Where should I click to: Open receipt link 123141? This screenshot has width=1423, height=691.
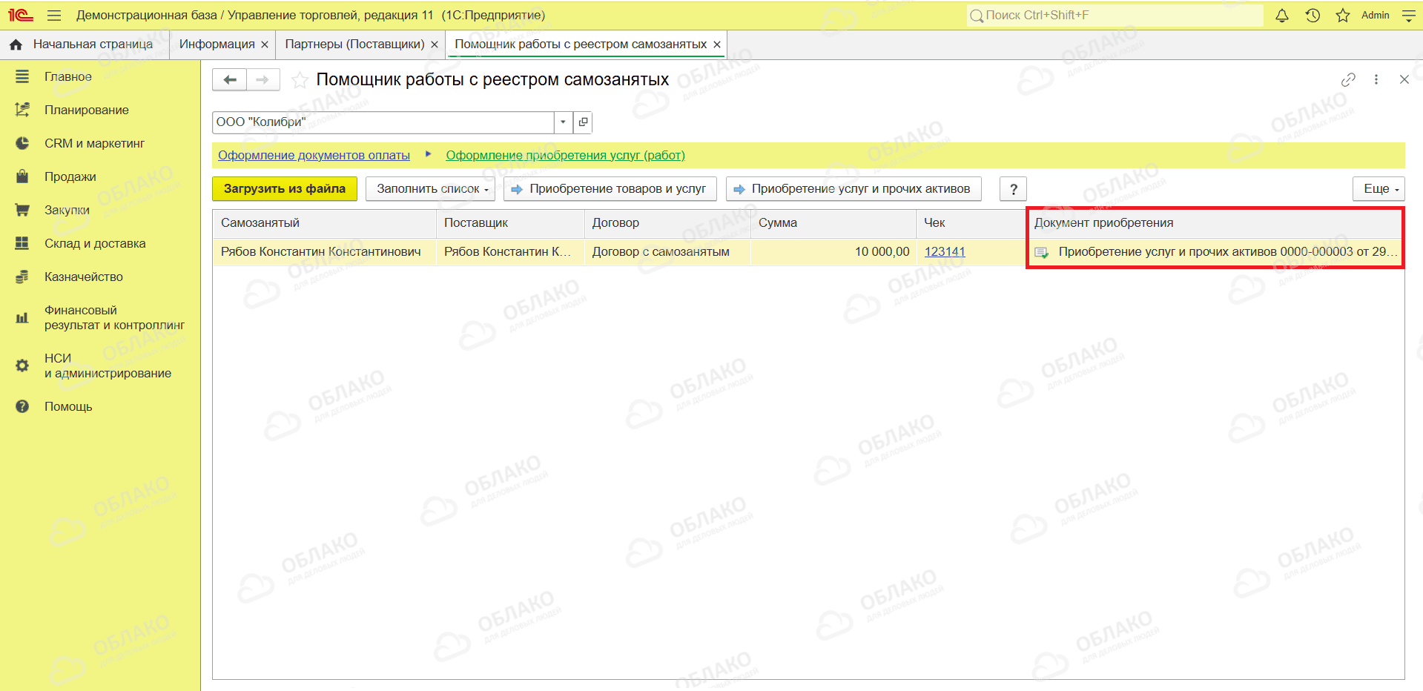tap(945, 252)
